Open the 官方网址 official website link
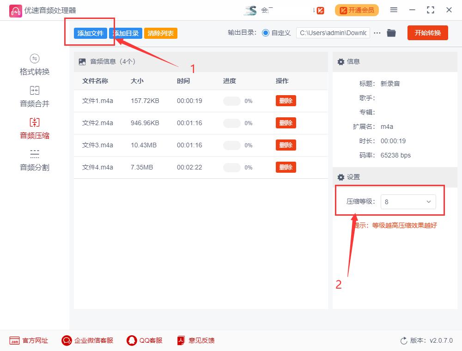 click(29, 340)
